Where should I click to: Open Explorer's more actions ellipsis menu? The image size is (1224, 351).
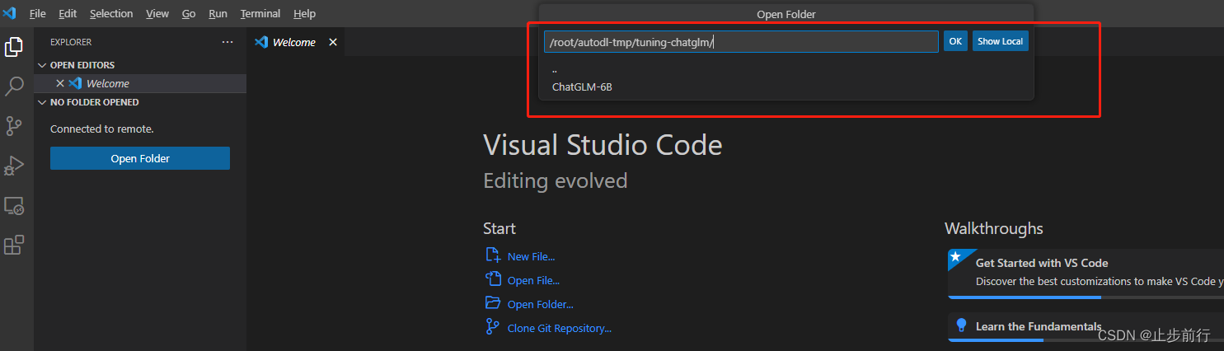click(227, 41)
